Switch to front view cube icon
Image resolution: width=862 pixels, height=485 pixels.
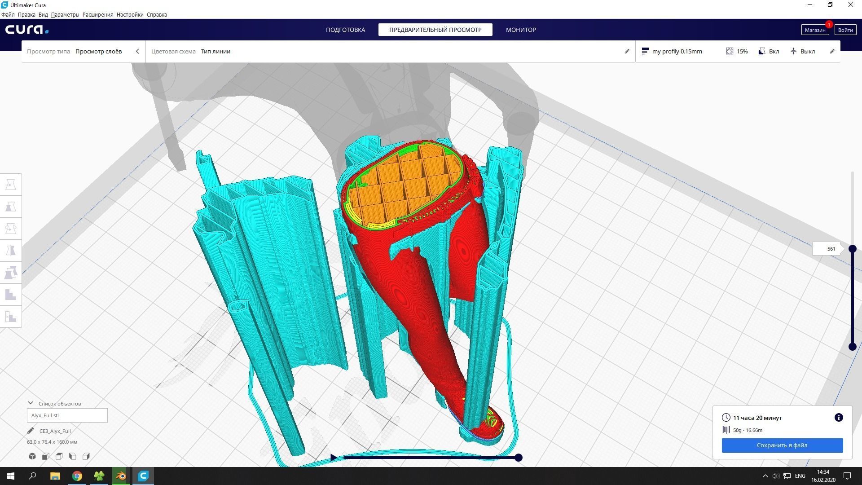(x=46, y=456)
